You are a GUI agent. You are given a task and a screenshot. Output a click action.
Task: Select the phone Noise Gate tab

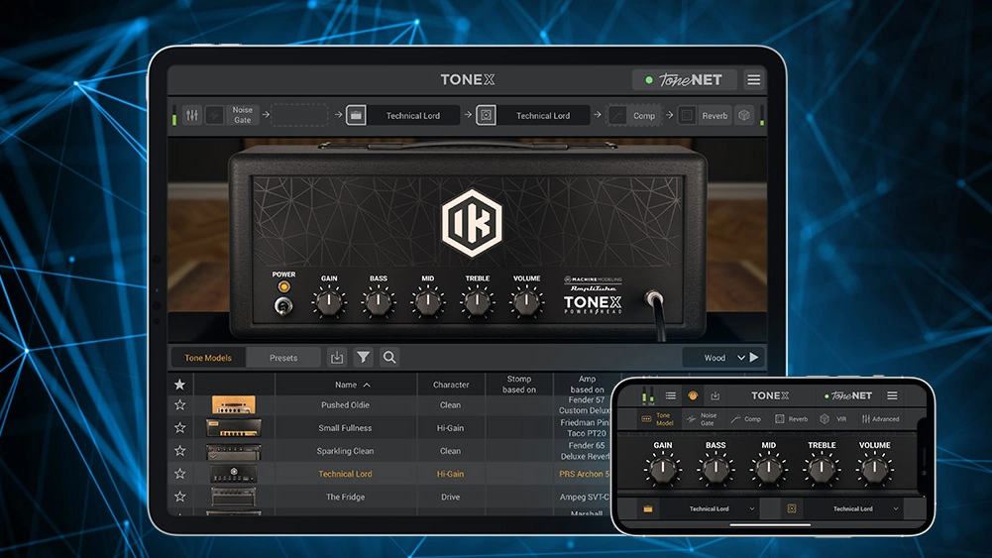[x=702, y=419]
